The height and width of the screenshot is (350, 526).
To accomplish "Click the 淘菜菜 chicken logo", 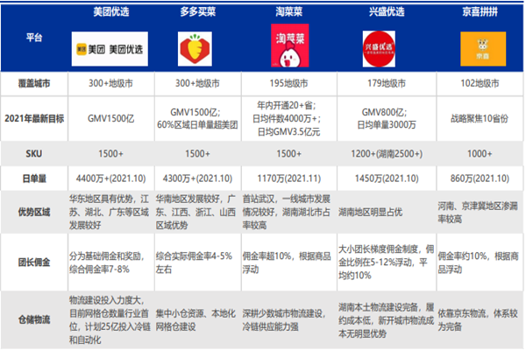I will click(x=290, y=45).
